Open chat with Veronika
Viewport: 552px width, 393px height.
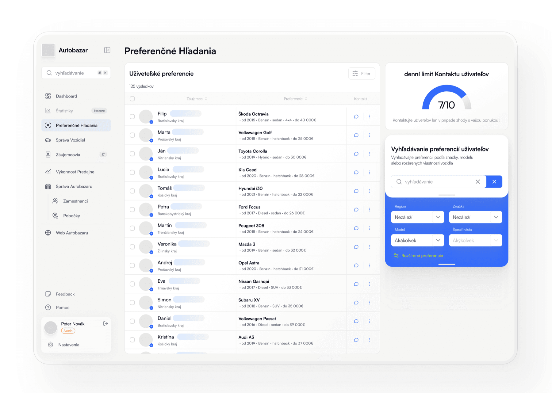tap(356, 247)
